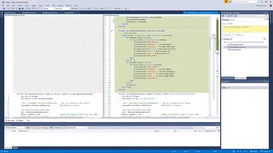Select MainWindow.xaml.vb in Changes list
The width and height of the screenshot is (273, 153).
[x=238, y=47]
